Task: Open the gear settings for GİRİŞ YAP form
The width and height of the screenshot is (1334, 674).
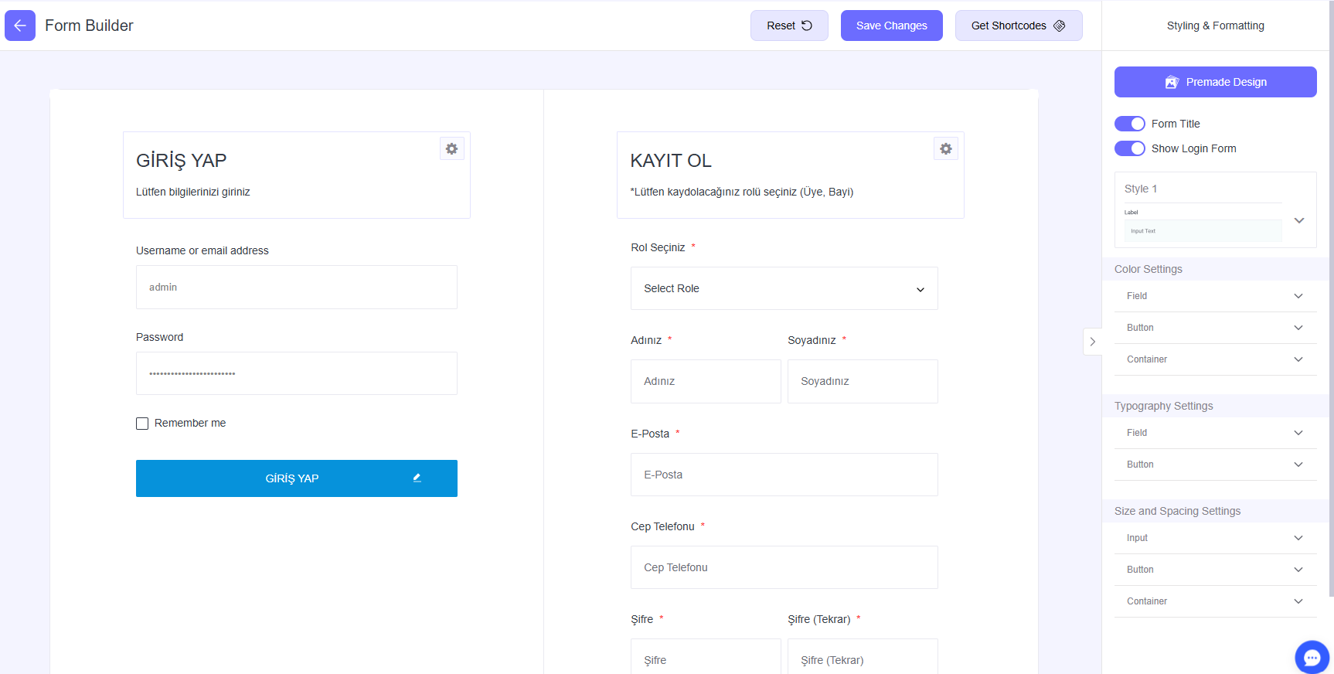Action: tap(452, 148)
